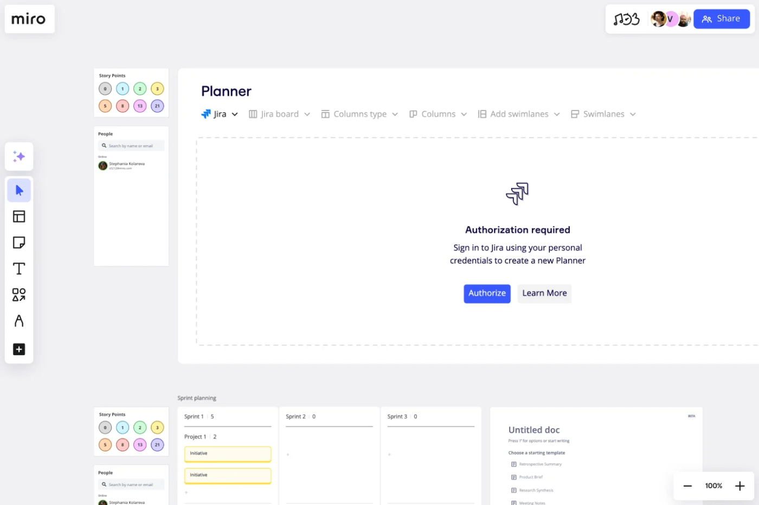759x505 pixels.
Task: Select the Text tool
Action: coord(19,268)
